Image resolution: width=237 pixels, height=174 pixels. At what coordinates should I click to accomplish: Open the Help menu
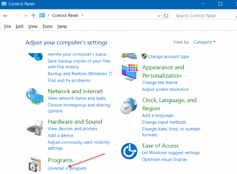(62, 27)
